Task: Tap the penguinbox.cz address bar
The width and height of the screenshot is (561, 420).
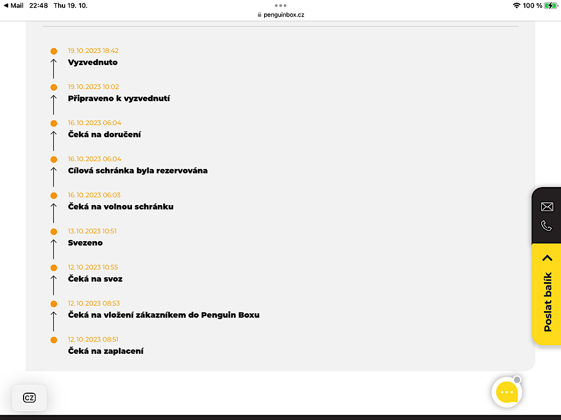Action: (x=280, y=15)
